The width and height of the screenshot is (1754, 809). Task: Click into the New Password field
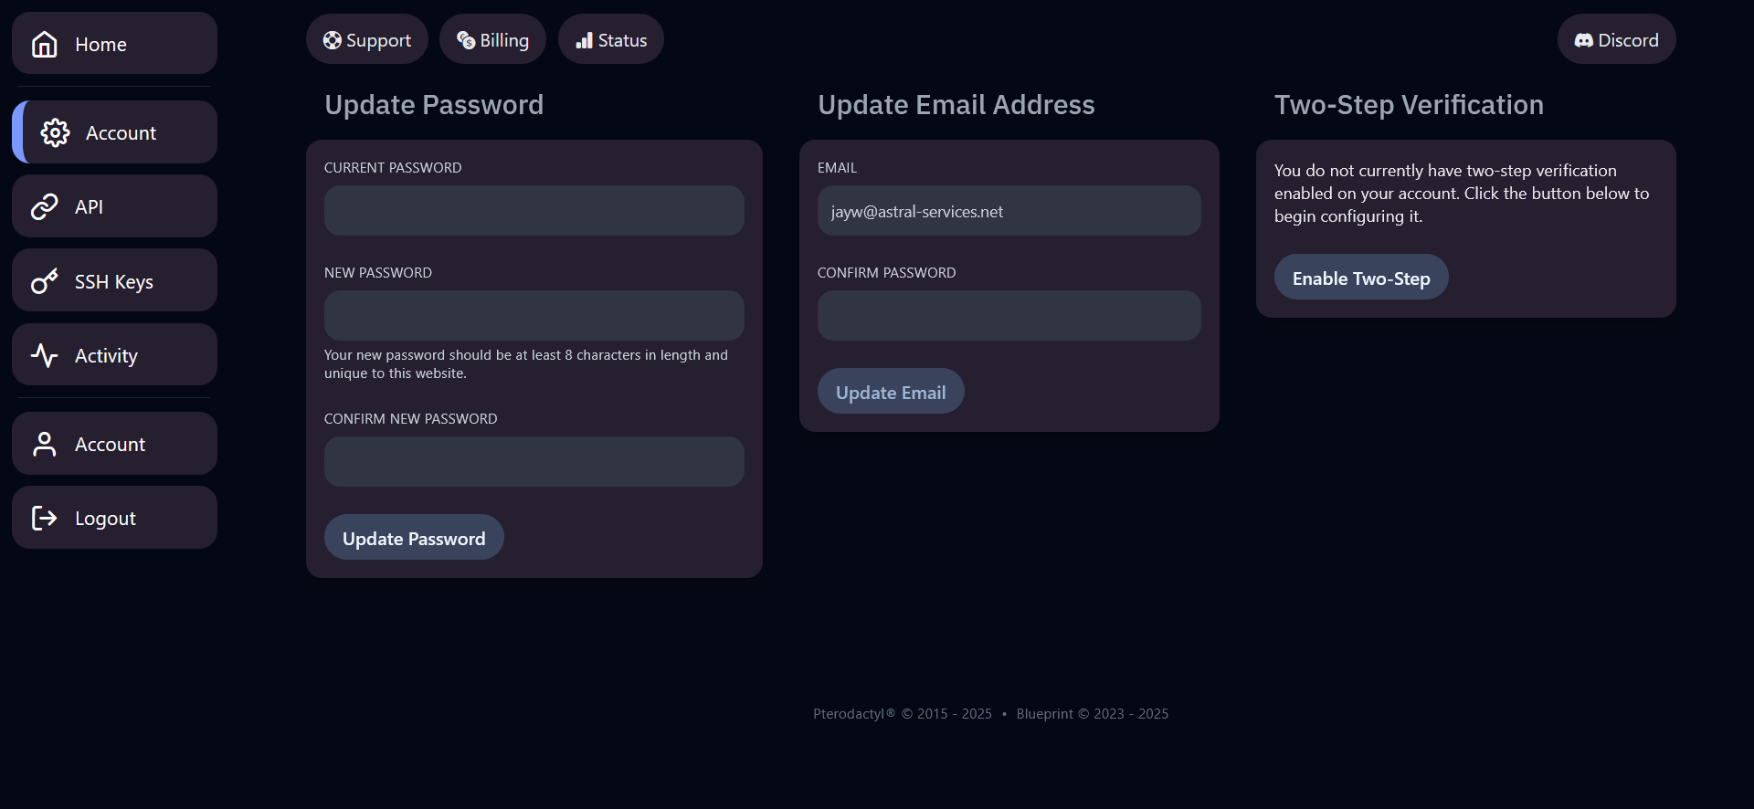534,316
